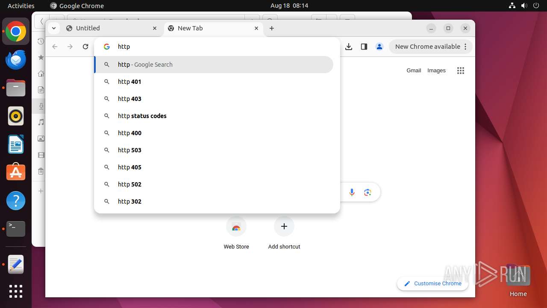This screenshot has width=547, height=308.
Task: Open the Gmail link
Action: click(414, 71)
